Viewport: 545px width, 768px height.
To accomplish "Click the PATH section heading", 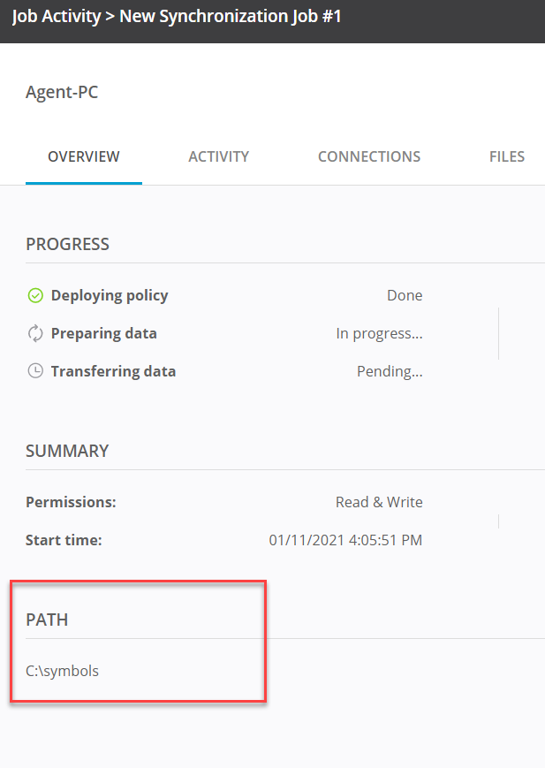I will point(47,620).
